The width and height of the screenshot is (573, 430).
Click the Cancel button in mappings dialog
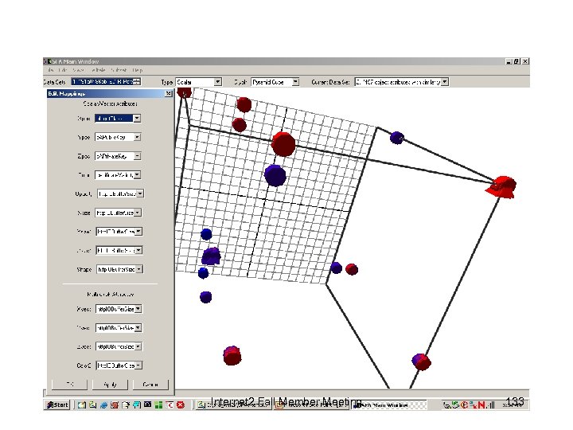(150, 385)
